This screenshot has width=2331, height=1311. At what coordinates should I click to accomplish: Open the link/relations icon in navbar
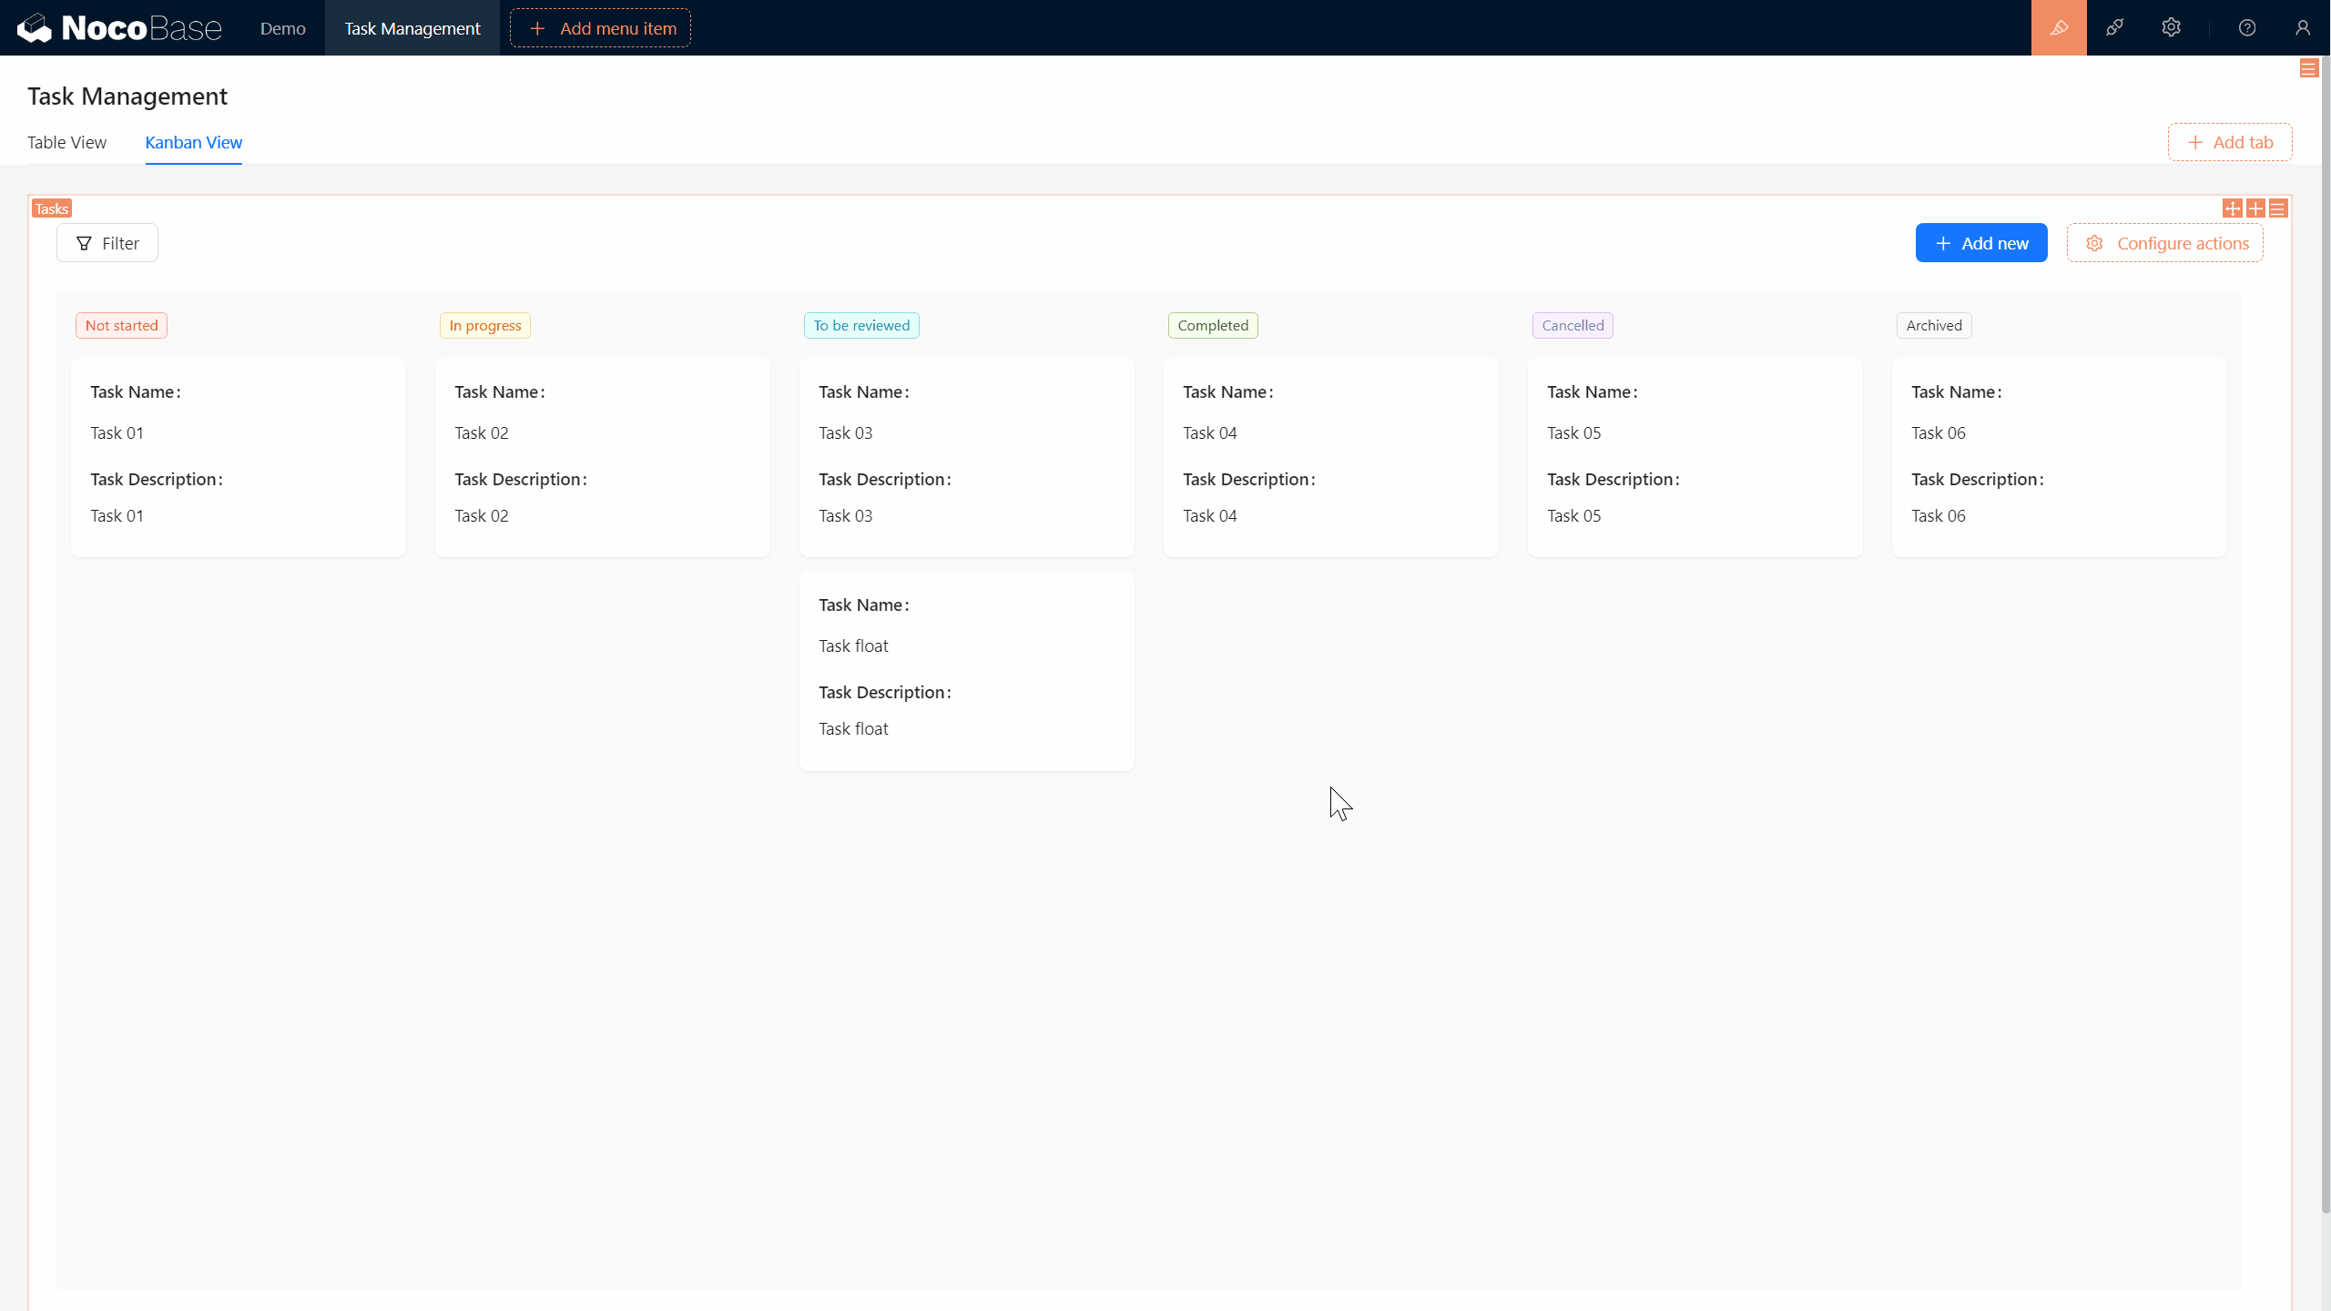click(2116, 27)
